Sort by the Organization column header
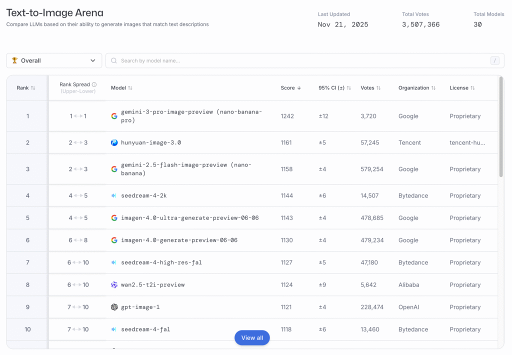 tap(416, 88)
